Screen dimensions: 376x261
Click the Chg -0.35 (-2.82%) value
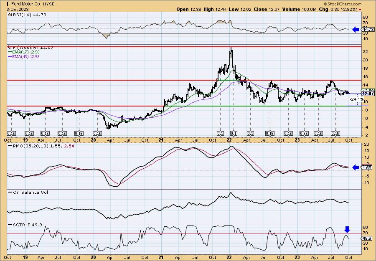tap(338, 9)
